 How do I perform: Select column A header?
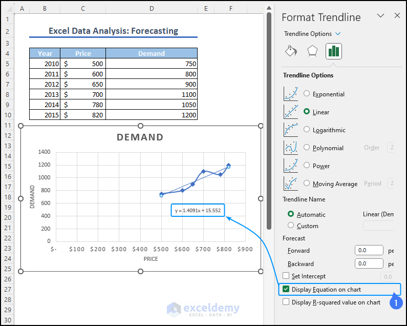point(22,9)
